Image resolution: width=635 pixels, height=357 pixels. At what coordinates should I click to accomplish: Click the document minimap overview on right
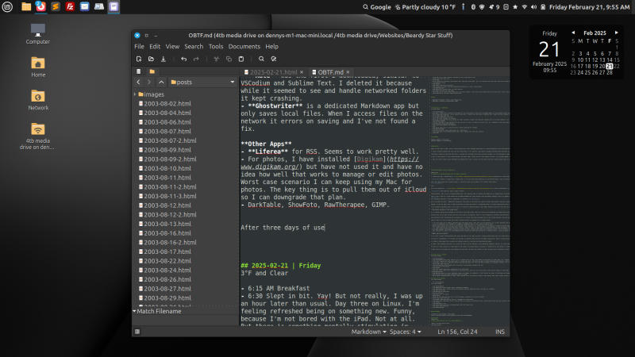pyautogui.click(x=467, y=198)
